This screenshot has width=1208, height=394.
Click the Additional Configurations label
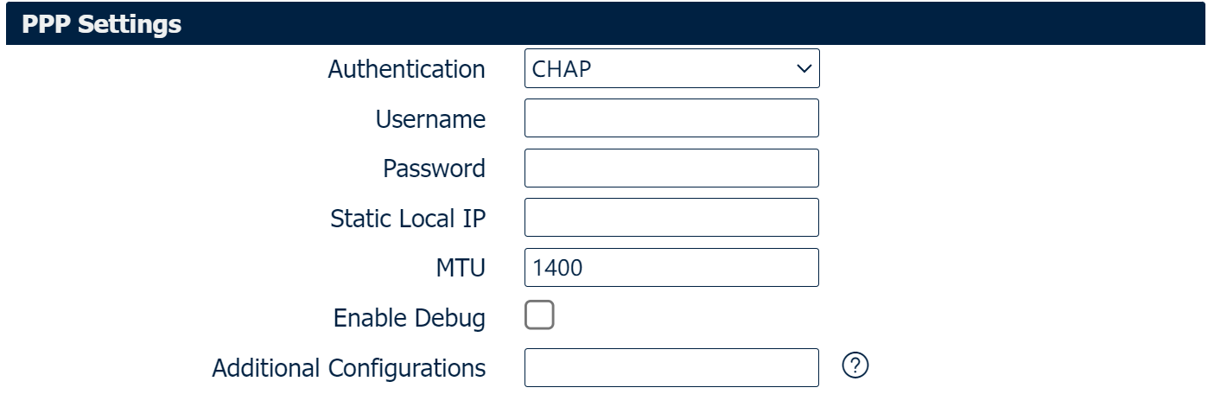tap(348, 368)
